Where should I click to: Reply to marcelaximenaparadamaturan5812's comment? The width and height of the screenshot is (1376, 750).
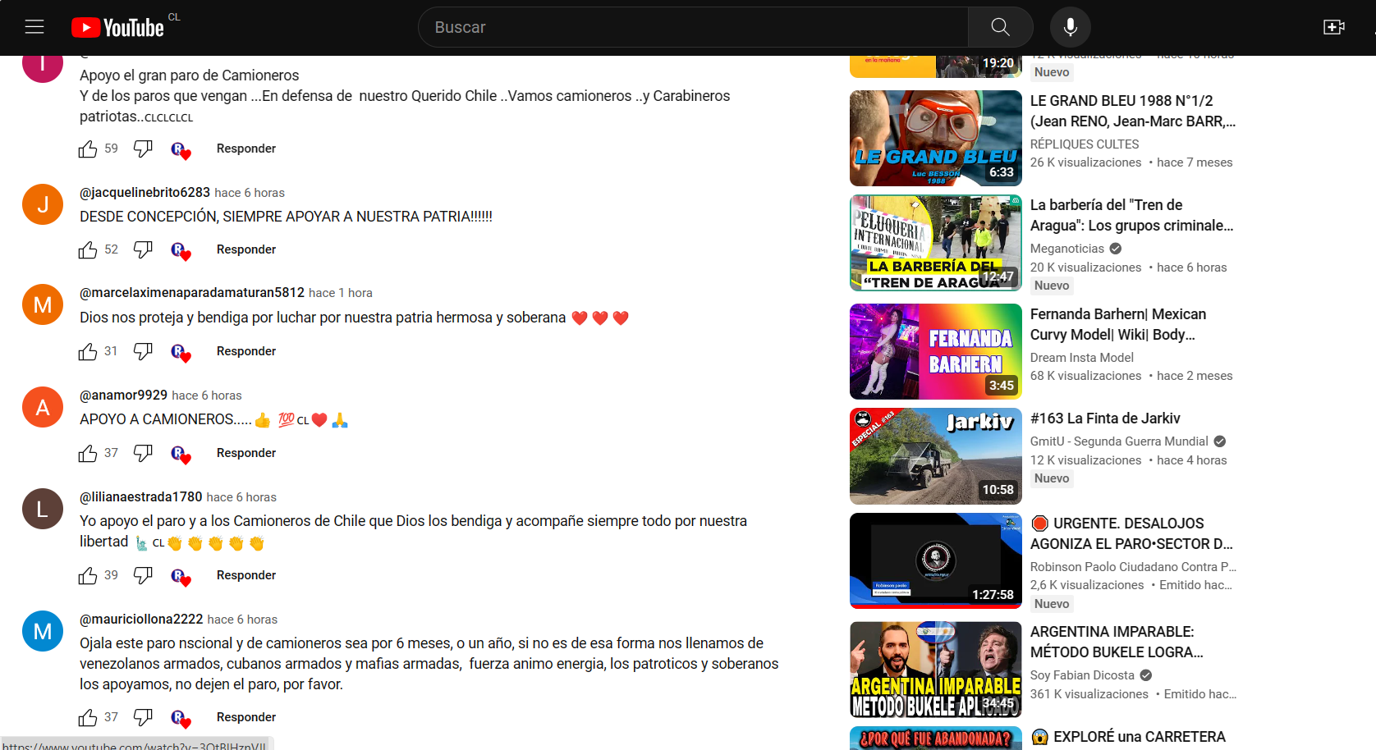coord(246,351)
